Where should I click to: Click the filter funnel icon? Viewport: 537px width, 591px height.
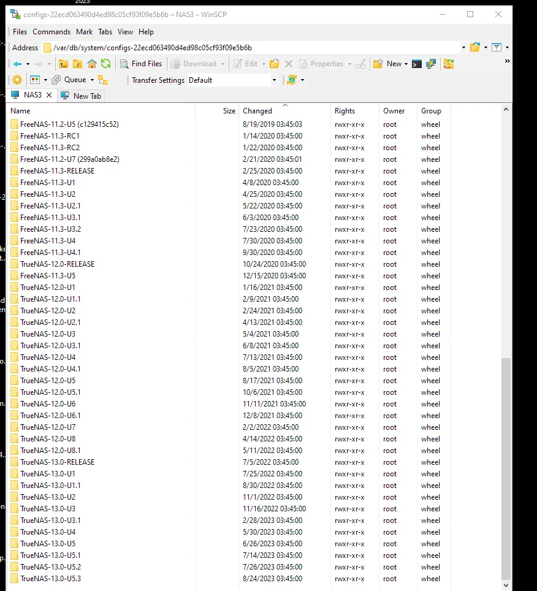tap(497, 47)
